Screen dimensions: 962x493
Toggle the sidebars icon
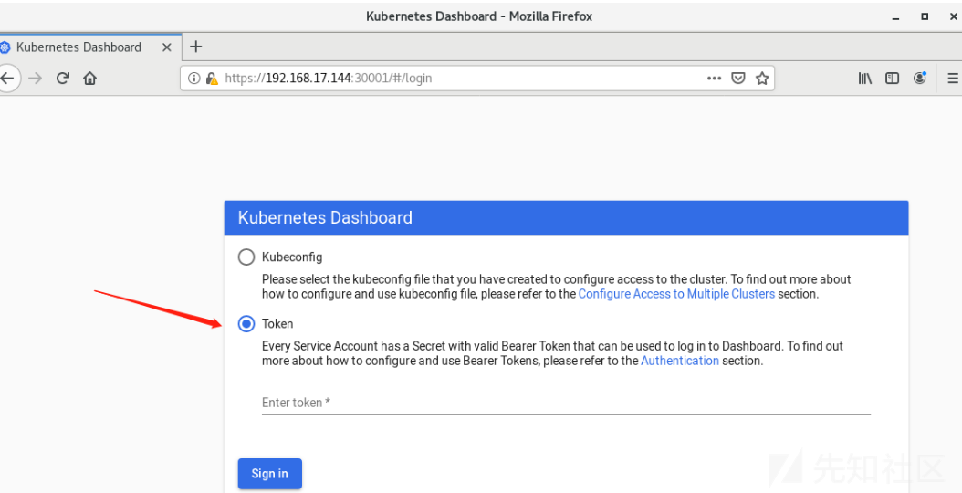[x=892, y=78]
